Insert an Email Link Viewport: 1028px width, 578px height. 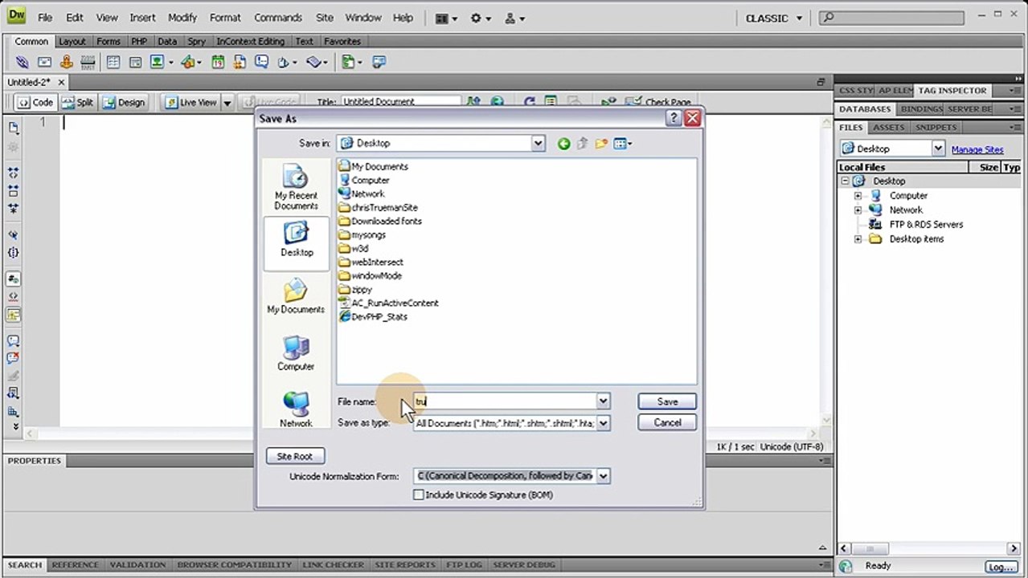tap(44, 62)
